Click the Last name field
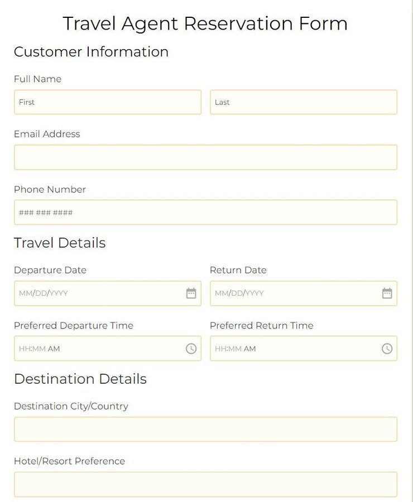The image size is (413, 502). 304,102
